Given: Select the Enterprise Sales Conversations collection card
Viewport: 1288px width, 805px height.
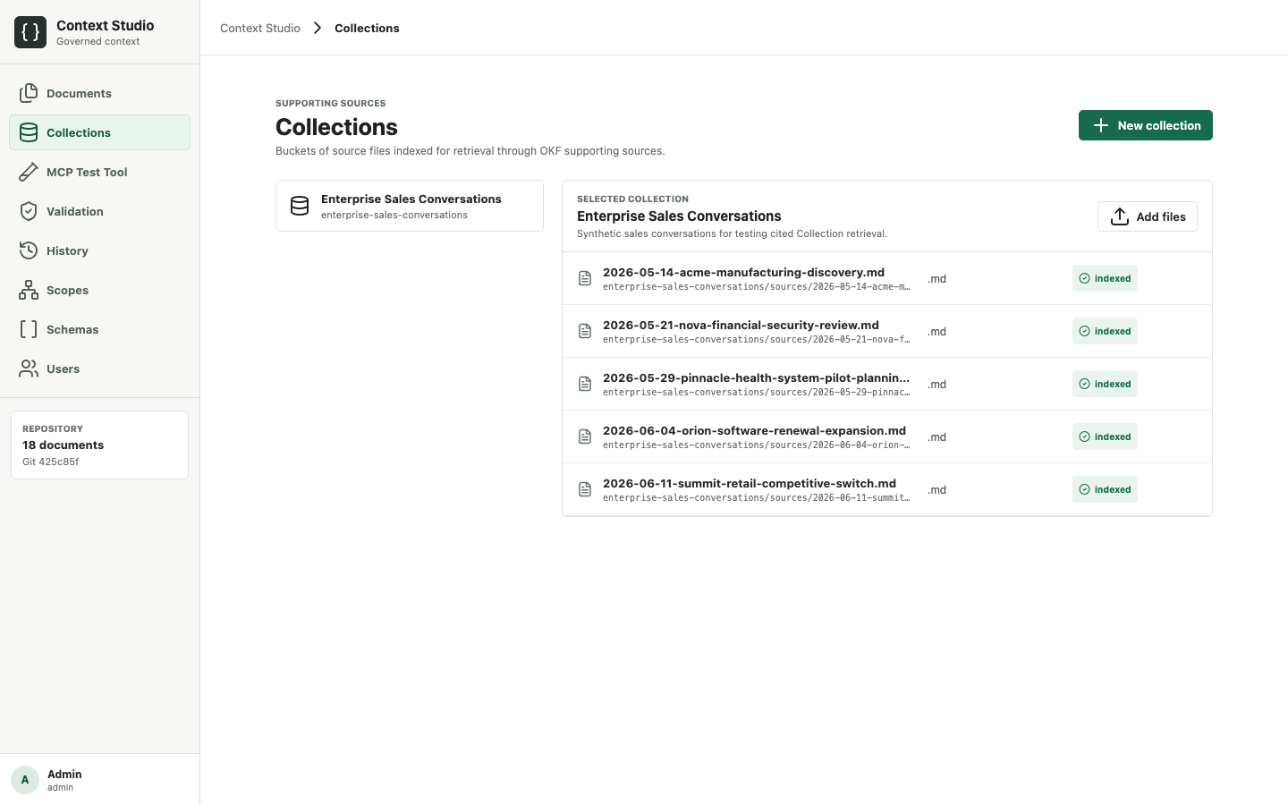Looking at the screenshot, I should click(x=410, y=206).
